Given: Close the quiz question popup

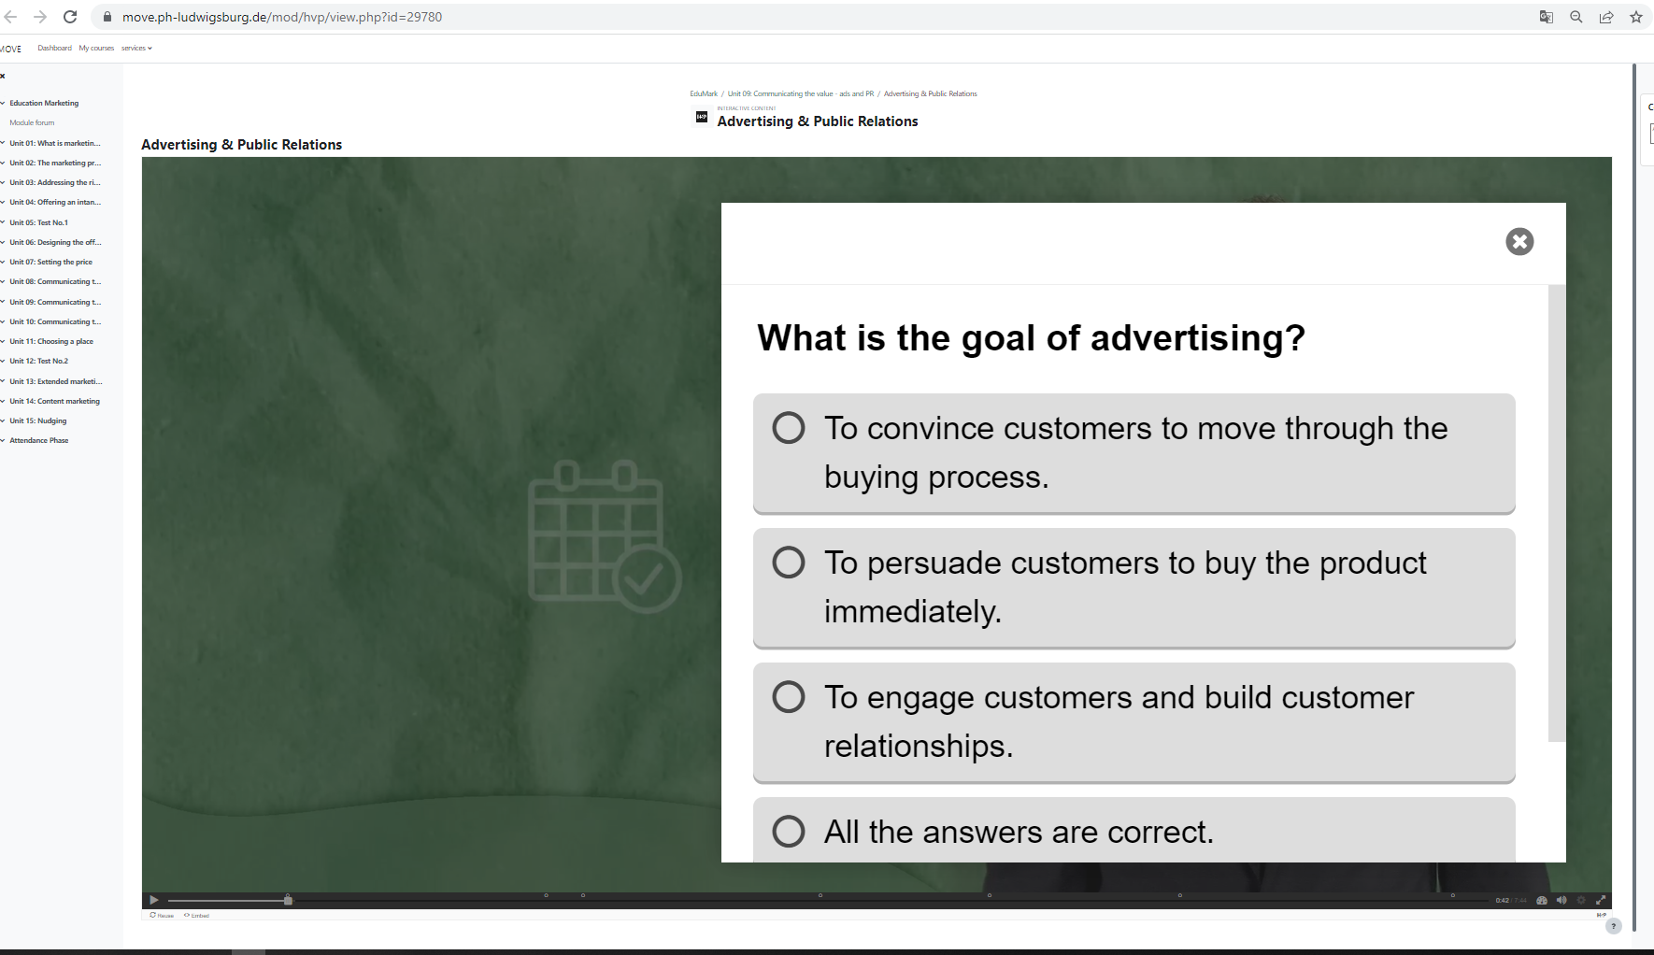Looking at the screenshot, I should pos(1519,242).
